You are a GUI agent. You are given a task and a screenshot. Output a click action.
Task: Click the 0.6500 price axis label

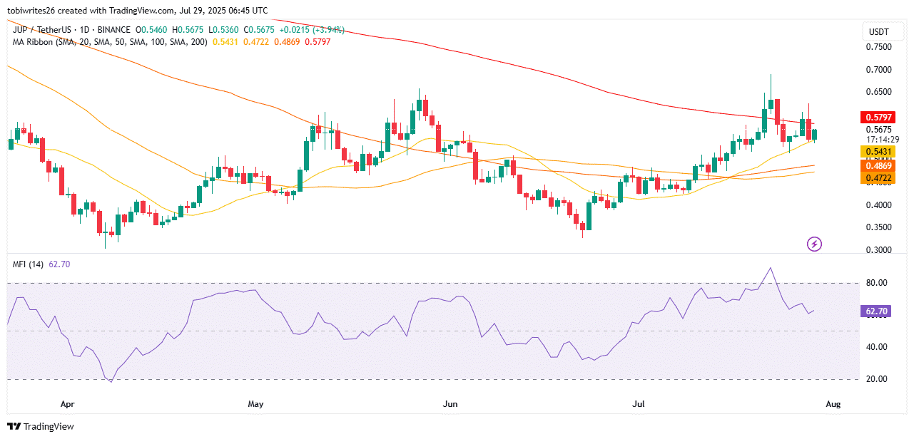[x=879, y=92]
